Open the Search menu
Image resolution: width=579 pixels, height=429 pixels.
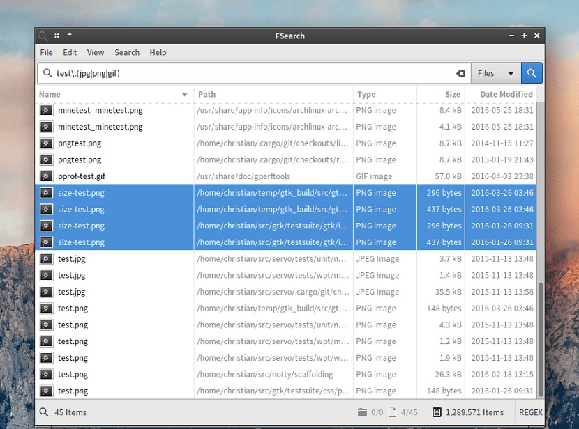[127, 52]
